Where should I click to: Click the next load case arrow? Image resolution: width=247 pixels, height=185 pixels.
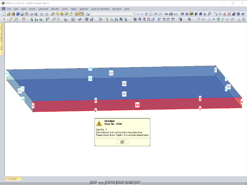(142, 14)
